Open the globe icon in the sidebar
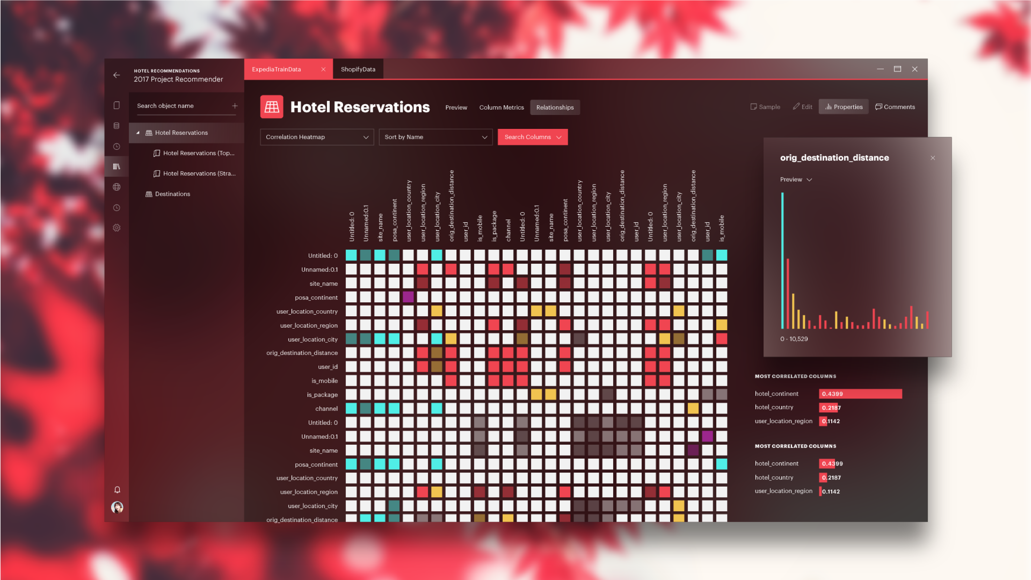This screenshot has width=1031, height=580. click(117, 187)
